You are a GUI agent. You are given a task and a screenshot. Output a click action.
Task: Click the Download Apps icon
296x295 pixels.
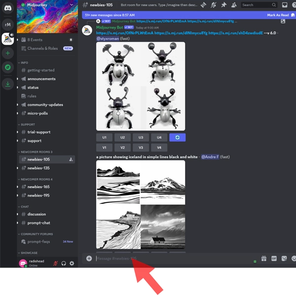(7, 84)
